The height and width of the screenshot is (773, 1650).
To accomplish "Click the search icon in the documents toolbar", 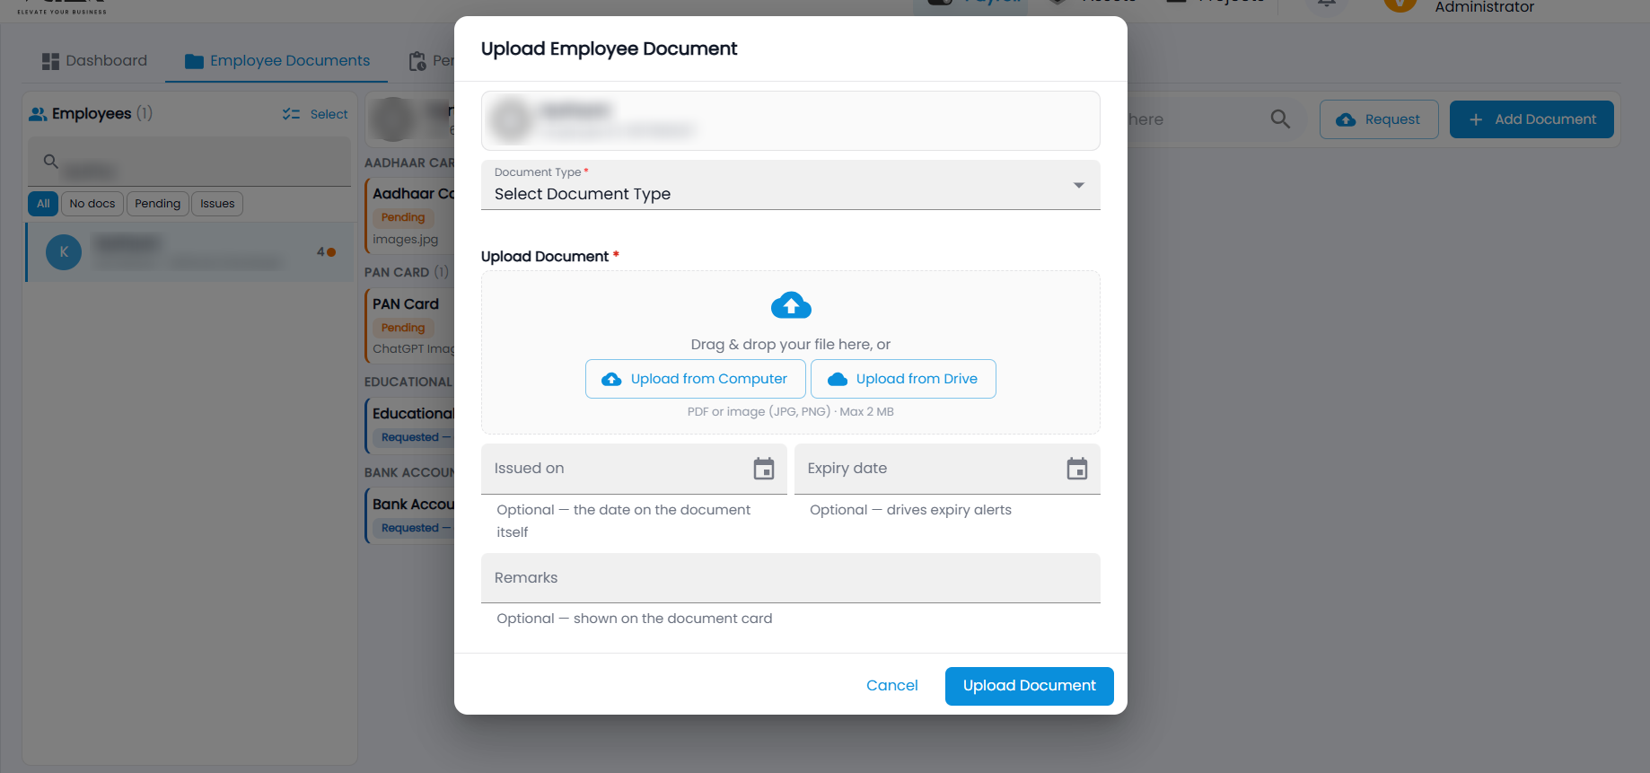I will (1280, 119).
